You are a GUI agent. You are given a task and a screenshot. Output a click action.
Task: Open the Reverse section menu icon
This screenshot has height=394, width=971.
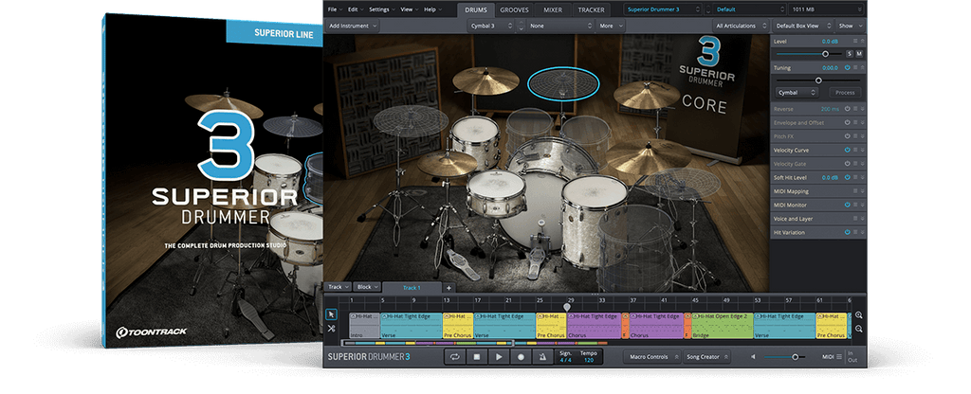point(855,109)
